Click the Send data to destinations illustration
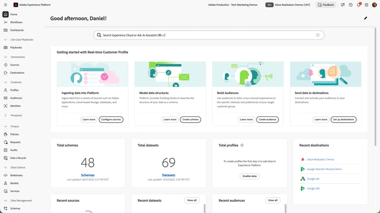Image resolution: width=380 pixels, height=213 pixels. pos(326,74)
